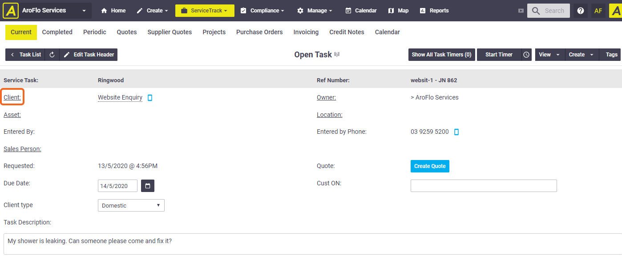The height and width of the screenshot is (256, 622).
Task: Click the AF user avatar
Action: (598, 11)
